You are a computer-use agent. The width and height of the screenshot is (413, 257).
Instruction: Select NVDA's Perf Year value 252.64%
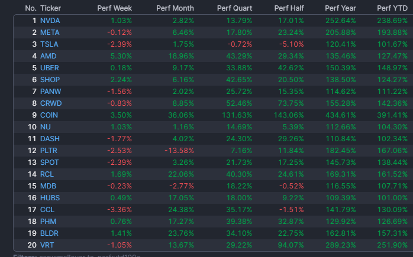point(341,21)
